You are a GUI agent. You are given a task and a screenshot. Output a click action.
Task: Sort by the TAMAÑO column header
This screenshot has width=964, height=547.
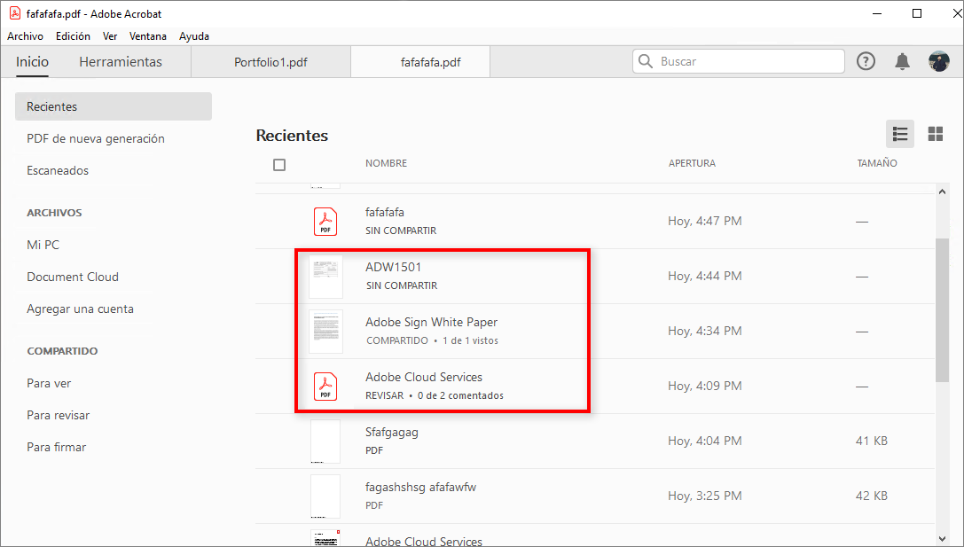[877, 163]
